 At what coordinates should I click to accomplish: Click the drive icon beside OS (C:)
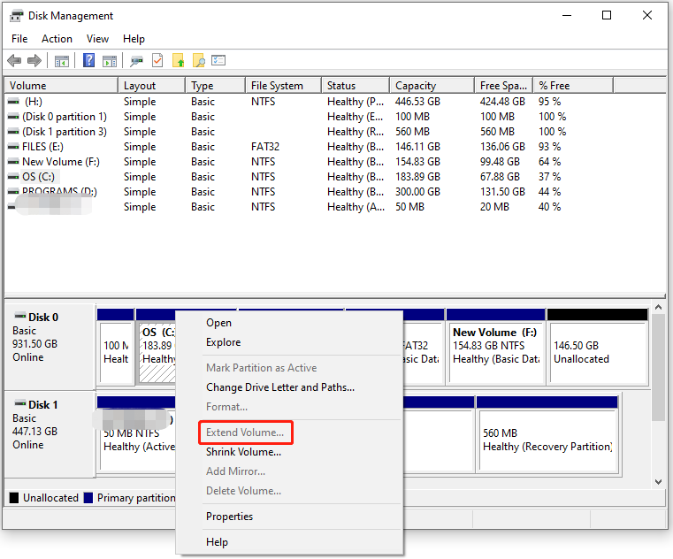(13, 177)
